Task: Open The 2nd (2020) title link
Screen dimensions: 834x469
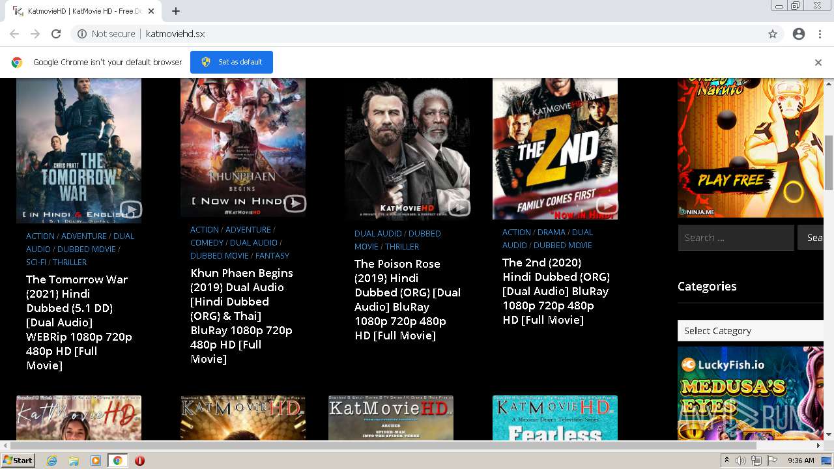Action: tap(556, 291)
